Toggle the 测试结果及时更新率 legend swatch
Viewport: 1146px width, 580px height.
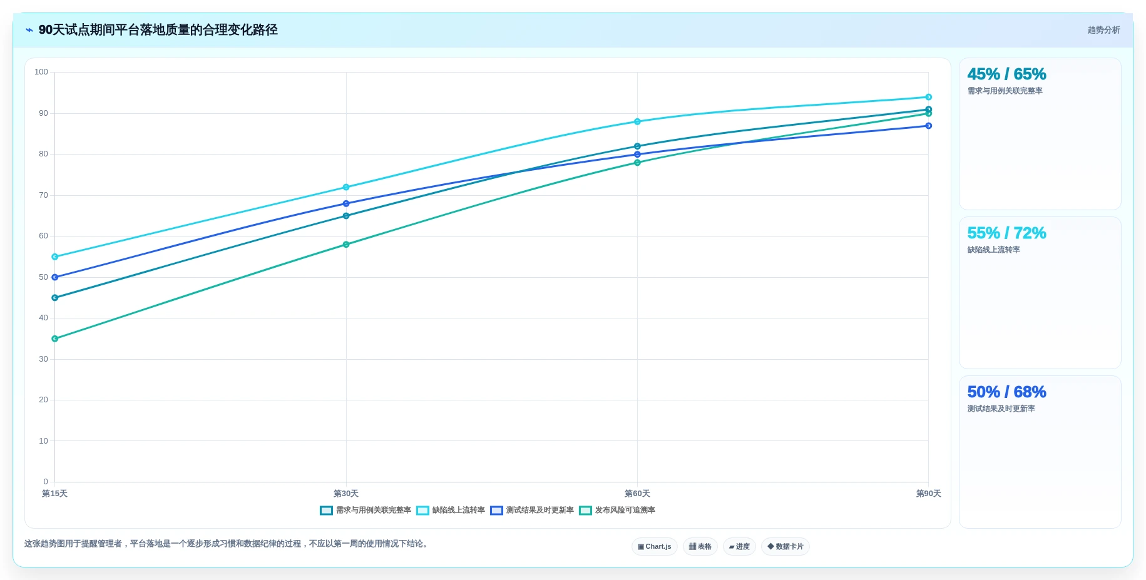click(496, 511)
